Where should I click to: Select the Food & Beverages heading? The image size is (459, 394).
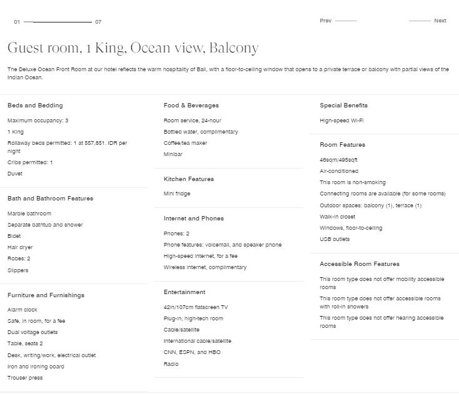(191, 106)
